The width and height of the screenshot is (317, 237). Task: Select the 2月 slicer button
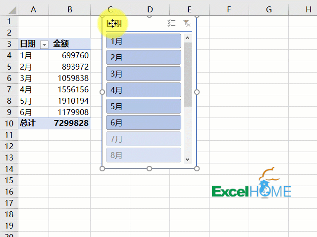click(x=144, y=57)
